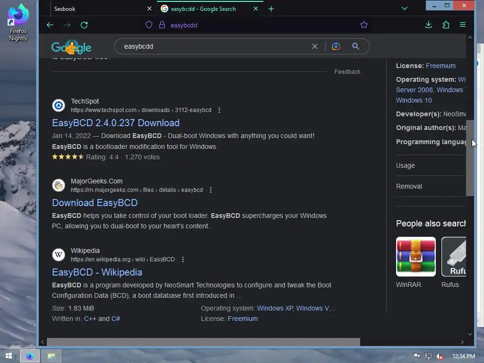Open the C++ link under Wikipedia result
This screenshot has height=363, width=484.
coord(90,319)
